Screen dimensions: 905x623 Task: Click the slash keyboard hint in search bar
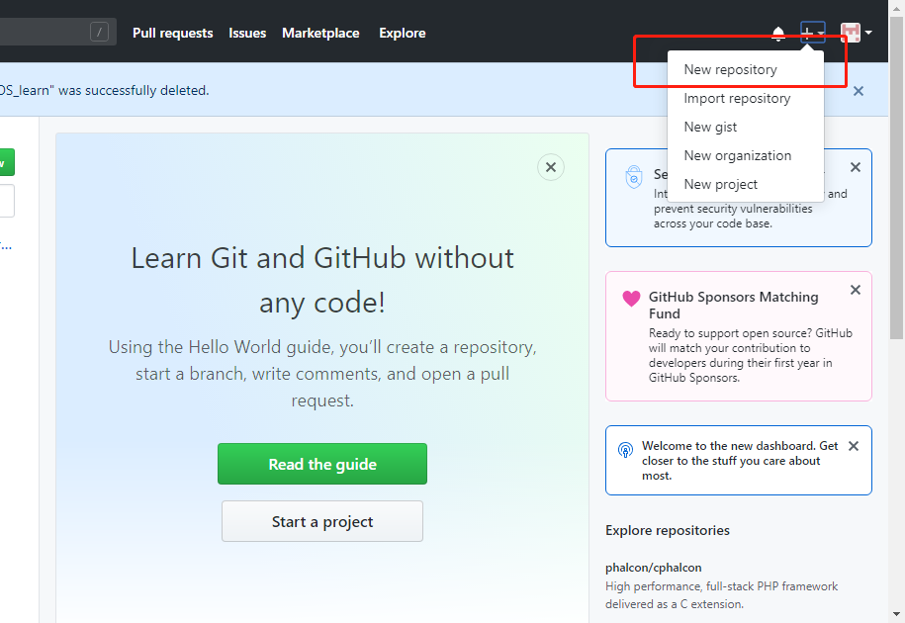click(x=98, y=31)
